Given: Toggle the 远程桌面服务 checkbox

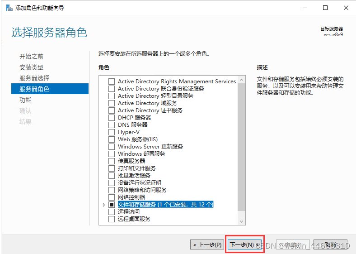Looking at the screenshot, I should [112, 219].
